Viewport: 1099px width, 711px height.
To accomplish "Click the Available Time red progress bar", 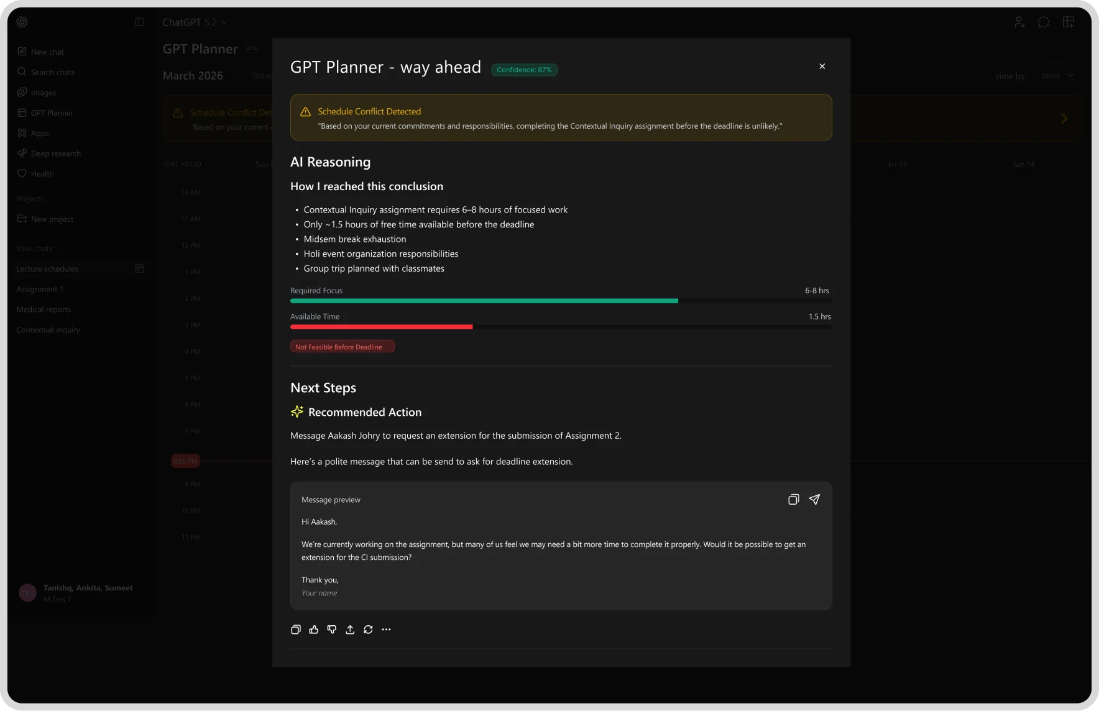I will (x=382, y=327).
